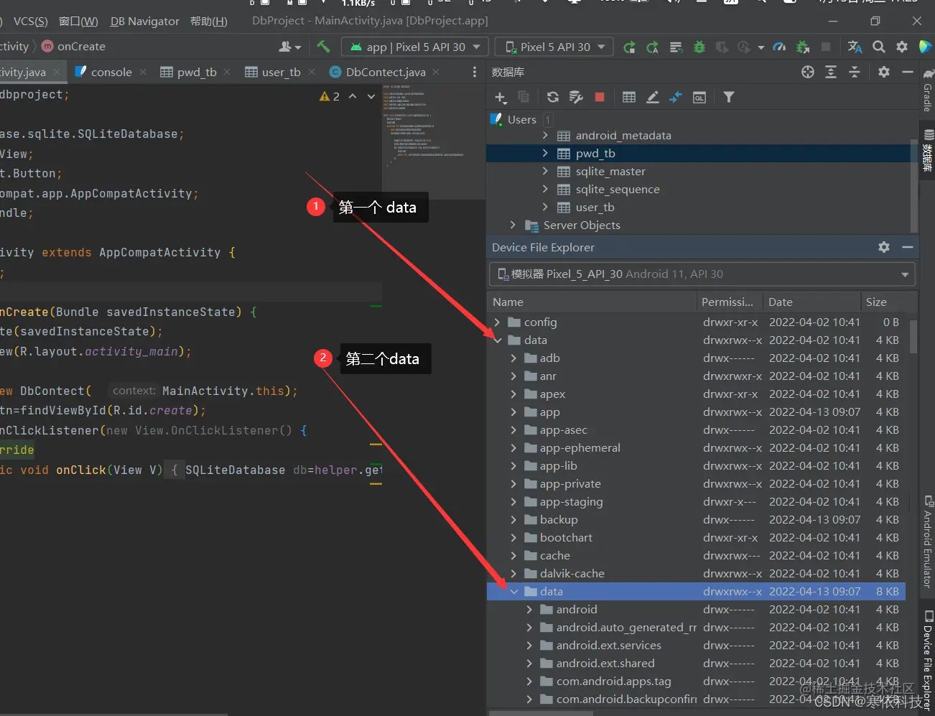
Task: Click the edit source pencil icon
Action: tap(653, 97)
